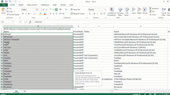Open the General number format dropdown
The height and width of the screenshot is (95, 170).
click(x=105, y=9)
